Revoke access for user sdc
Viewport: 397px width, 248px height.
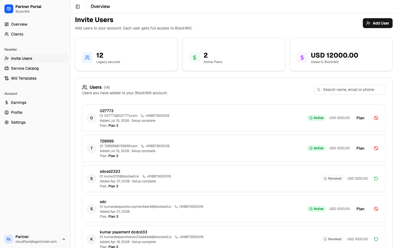click(x=376, y=209)
